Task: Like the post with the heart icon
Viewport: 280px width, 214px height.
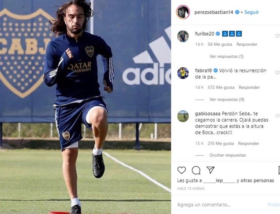Action: point(182,170)
